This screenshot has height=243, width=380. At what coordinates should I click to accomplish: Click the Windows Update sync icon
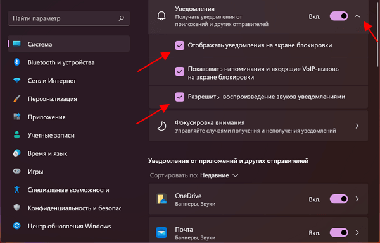17,226
